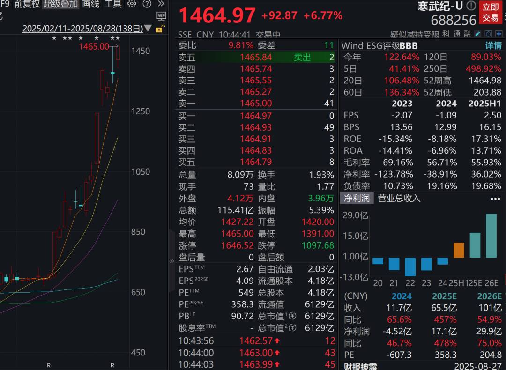This screenshot has height=370, width=506.
Task: Click the CNY toggle icon beside 总市值1
Action: pos(293,316)
